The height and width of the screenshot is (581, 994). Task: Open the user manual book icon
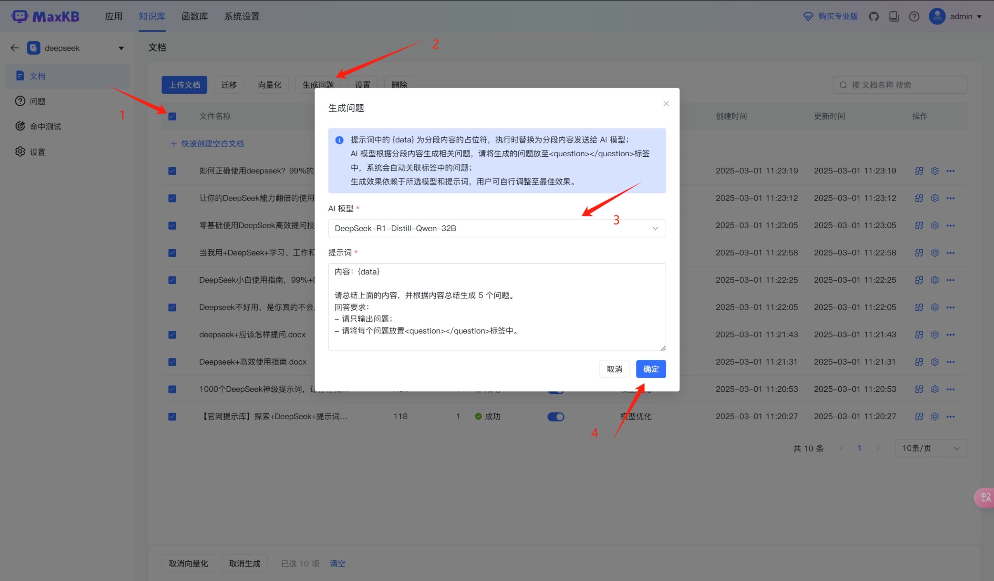[894, 17]
